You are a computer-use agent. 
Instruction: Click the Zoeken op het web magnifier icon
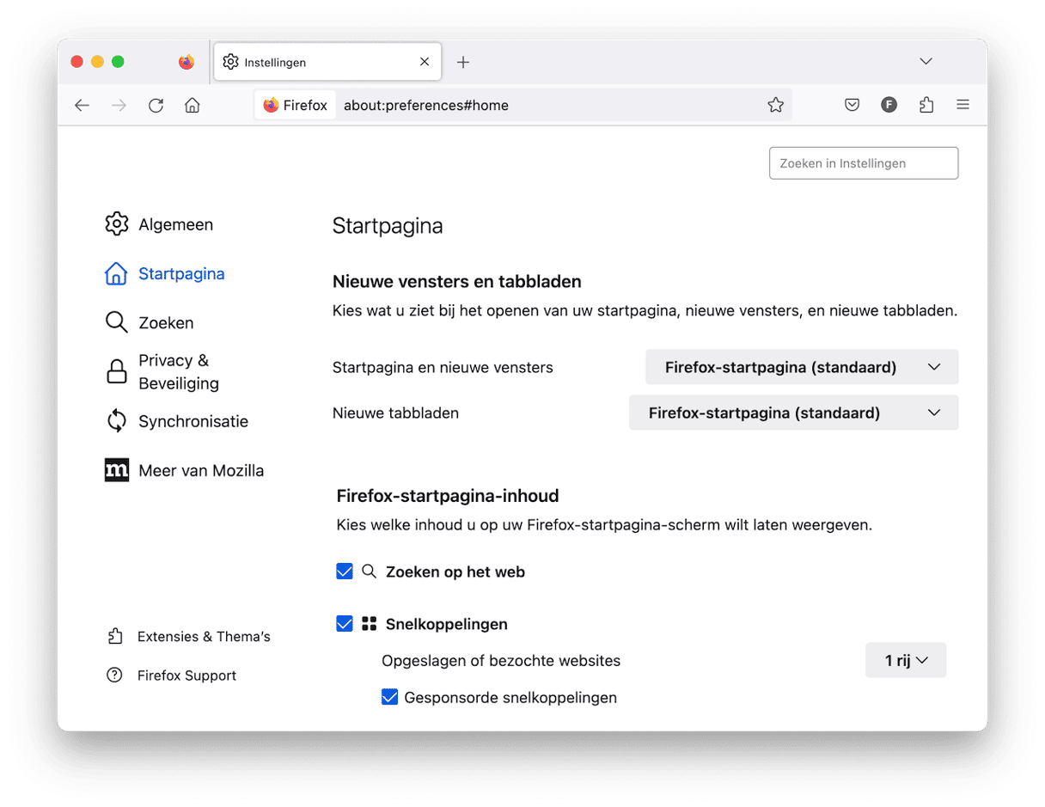click(x=370, y=572)
